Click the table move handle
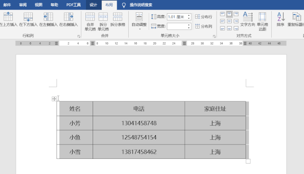This screenshot has height=174, width=304. pyautogui.click(x=54, y=99)
